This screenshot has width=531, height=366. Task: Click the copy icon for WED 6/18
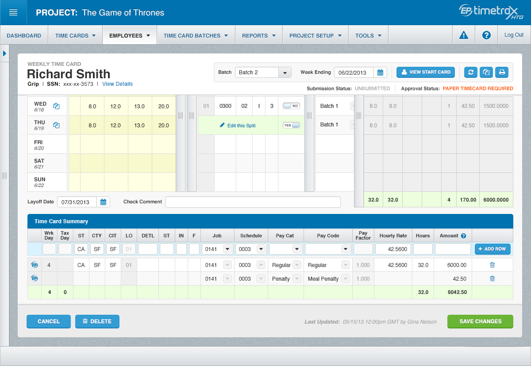[56, 106]
